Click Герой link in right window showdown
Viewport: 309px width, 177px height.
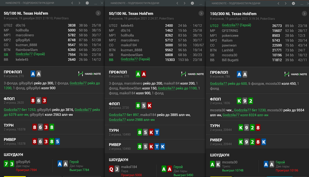click(x=280, y=162)
